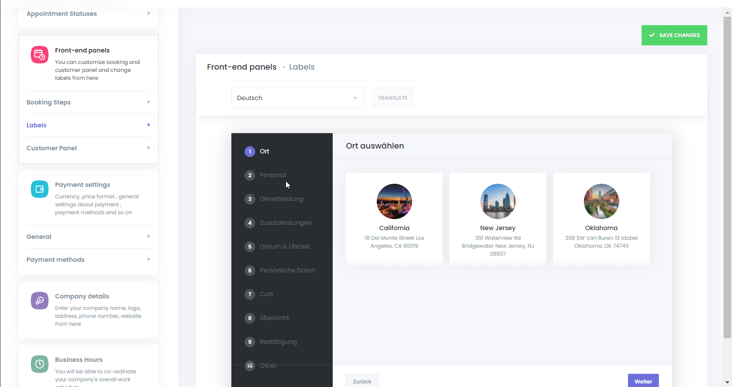Click the Business Hours clock icon

pyautogui.click(x=40, y=364)
